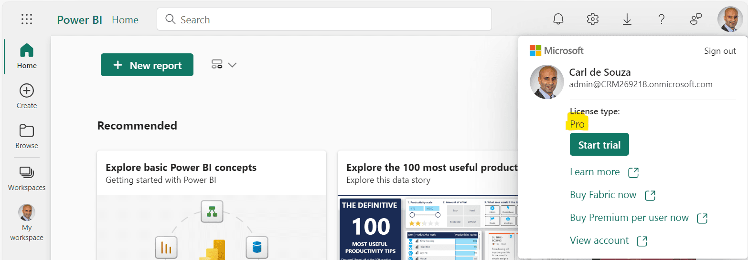Click the hierarchy icon in the diagram
This screenshot has height=260, width=748.
[x=212, y=211]
